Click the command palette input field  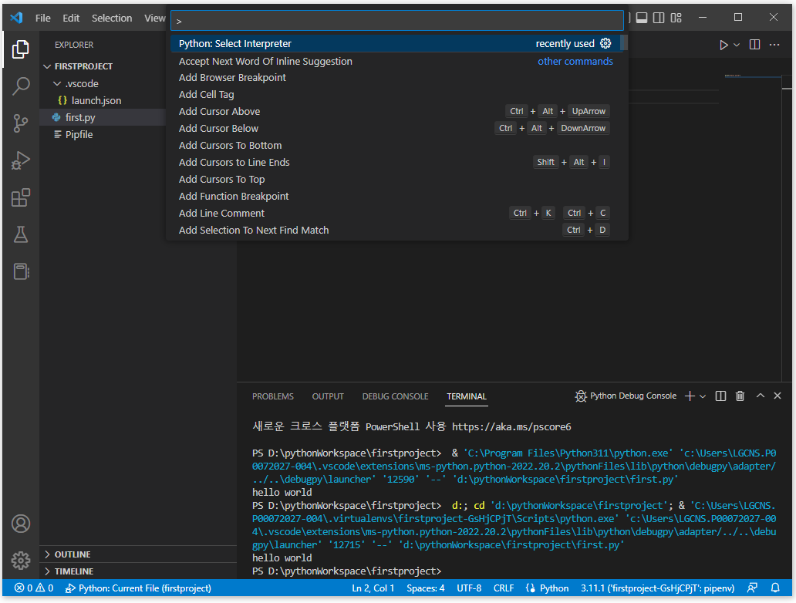coord(397,21)
